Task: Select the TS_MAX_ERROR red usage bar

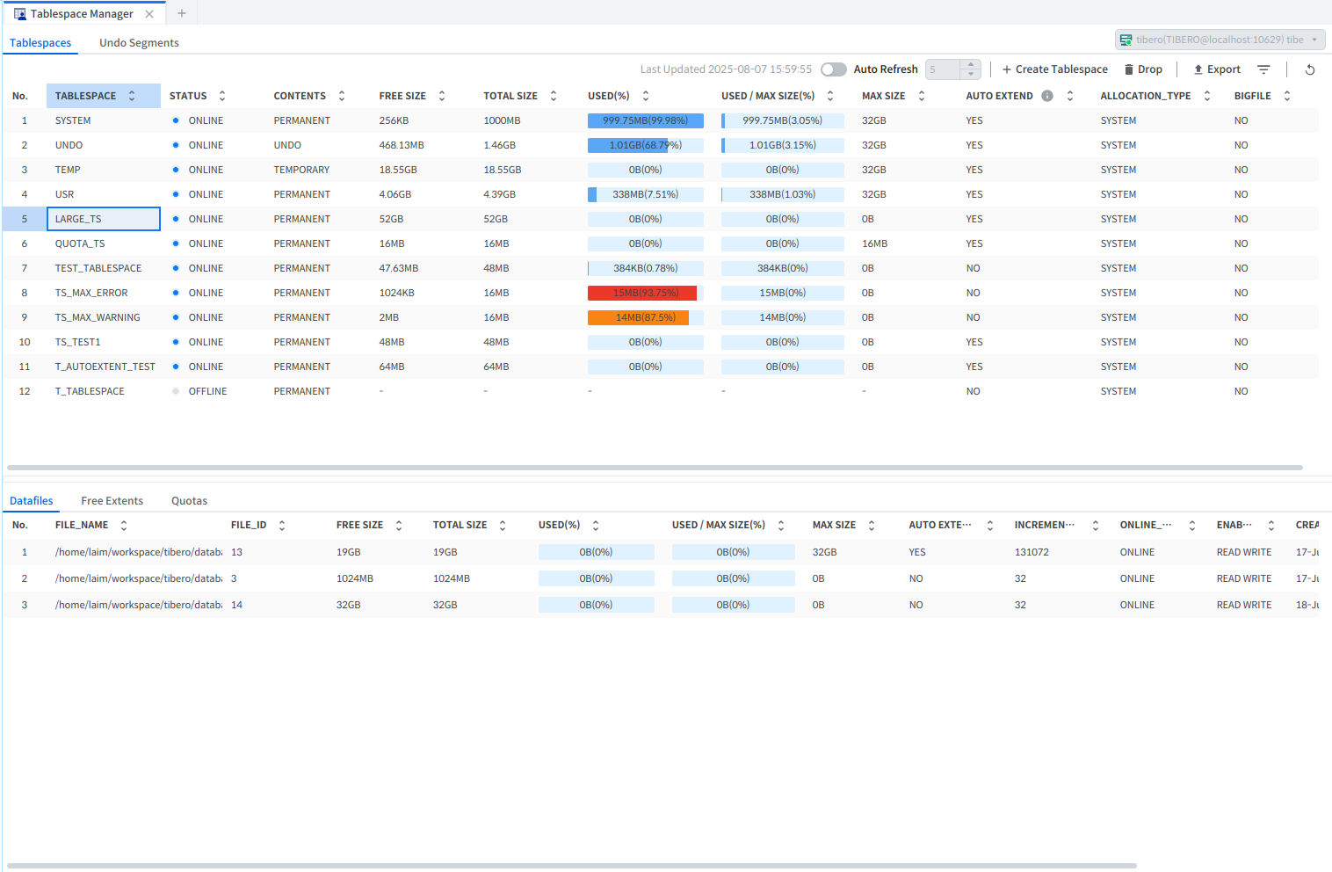Action: [642, 293]
